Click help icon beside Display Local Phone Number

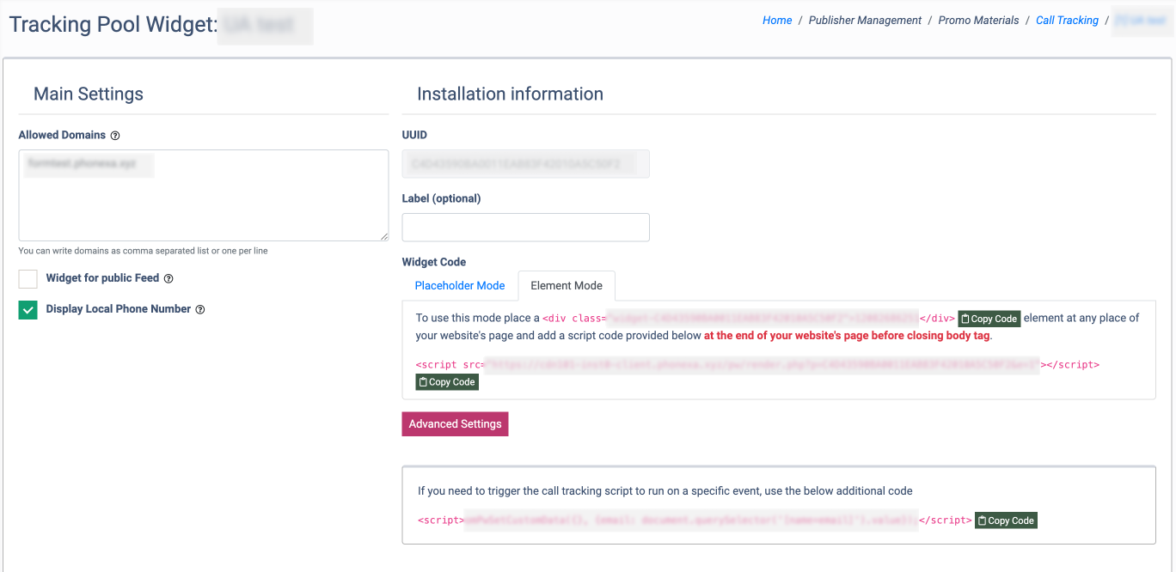(200, 310)
